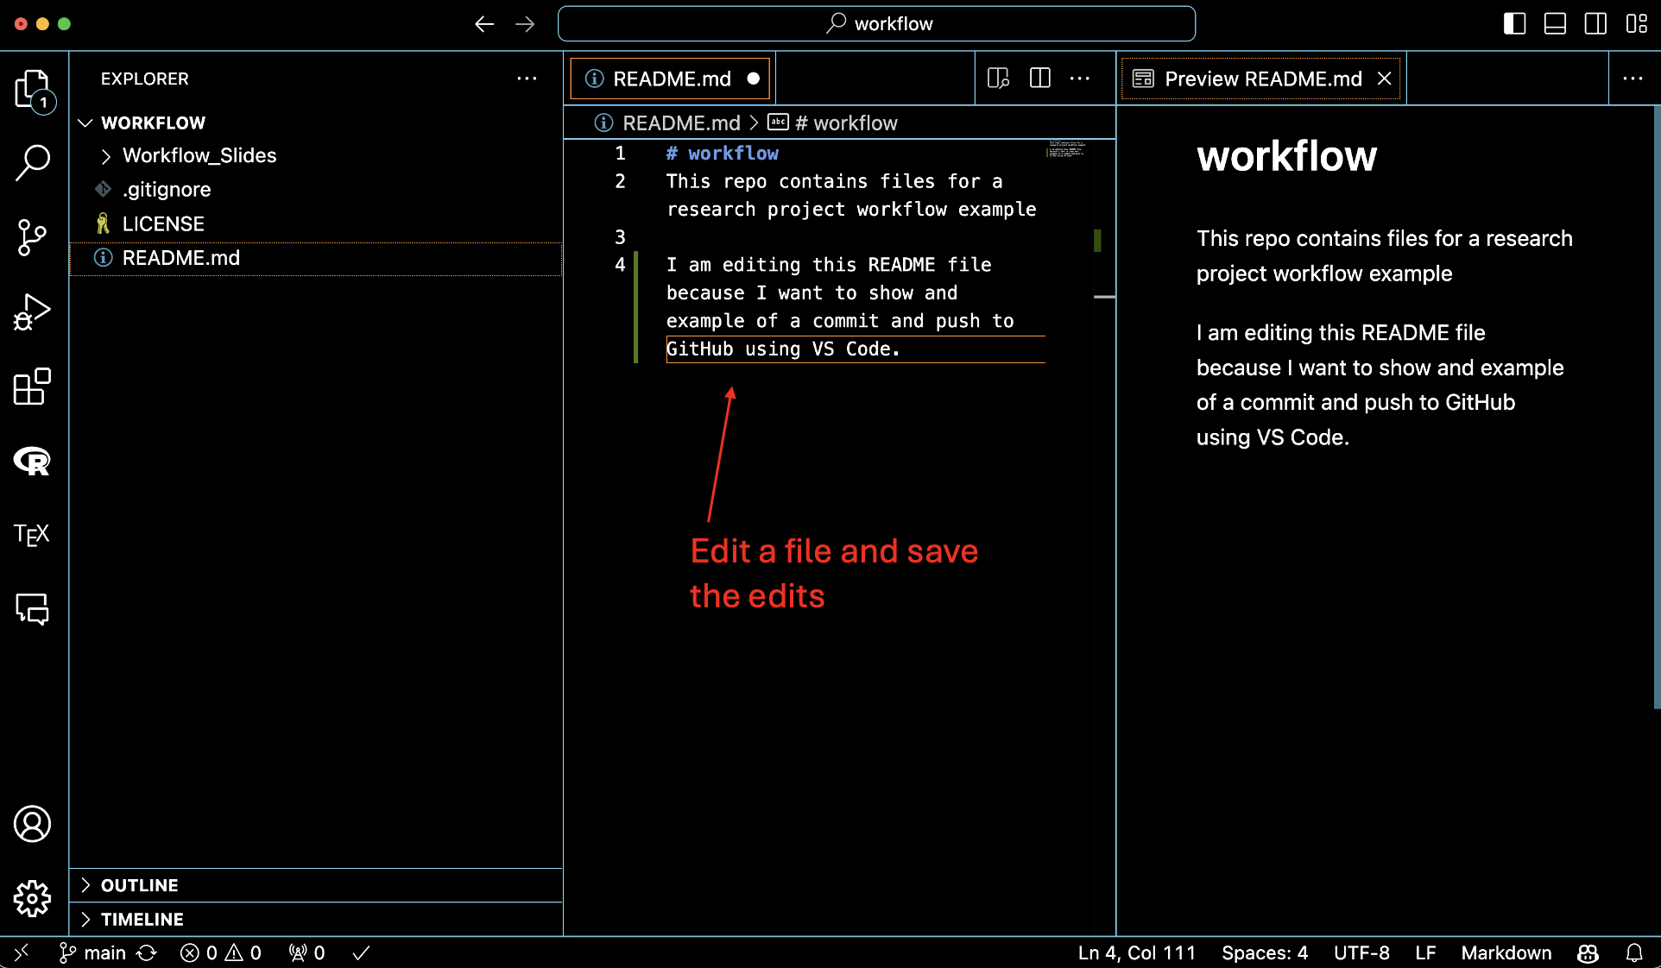Open the Explorer view in activity bar

pyautogui.click(x=33, y=89)
